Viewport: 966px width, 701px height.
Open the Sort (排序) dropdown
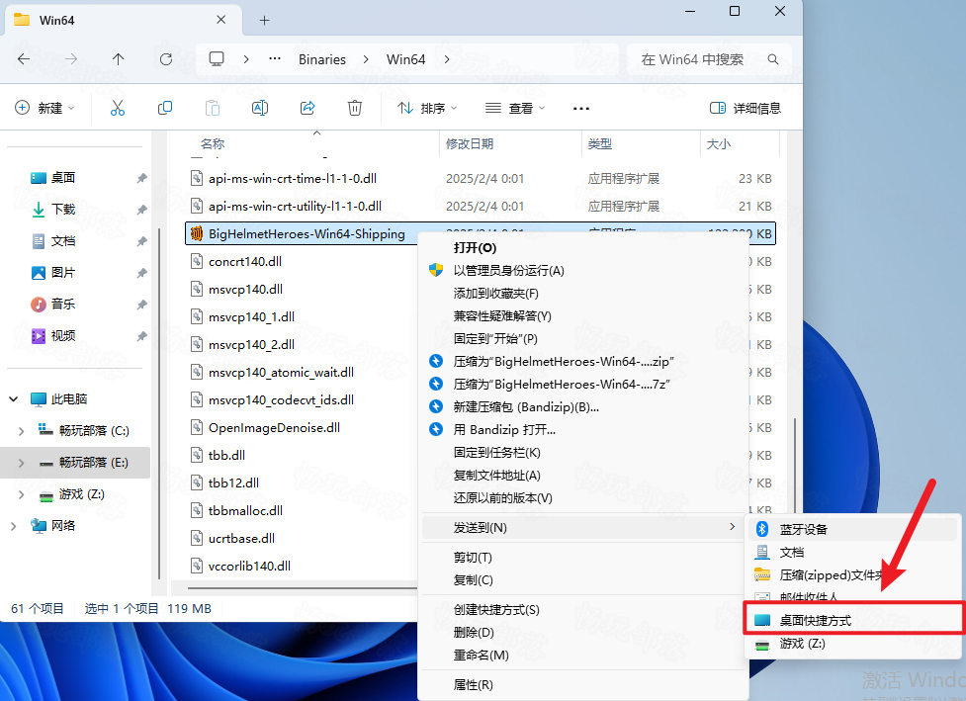pyautogui.click(x=427, y=109)
